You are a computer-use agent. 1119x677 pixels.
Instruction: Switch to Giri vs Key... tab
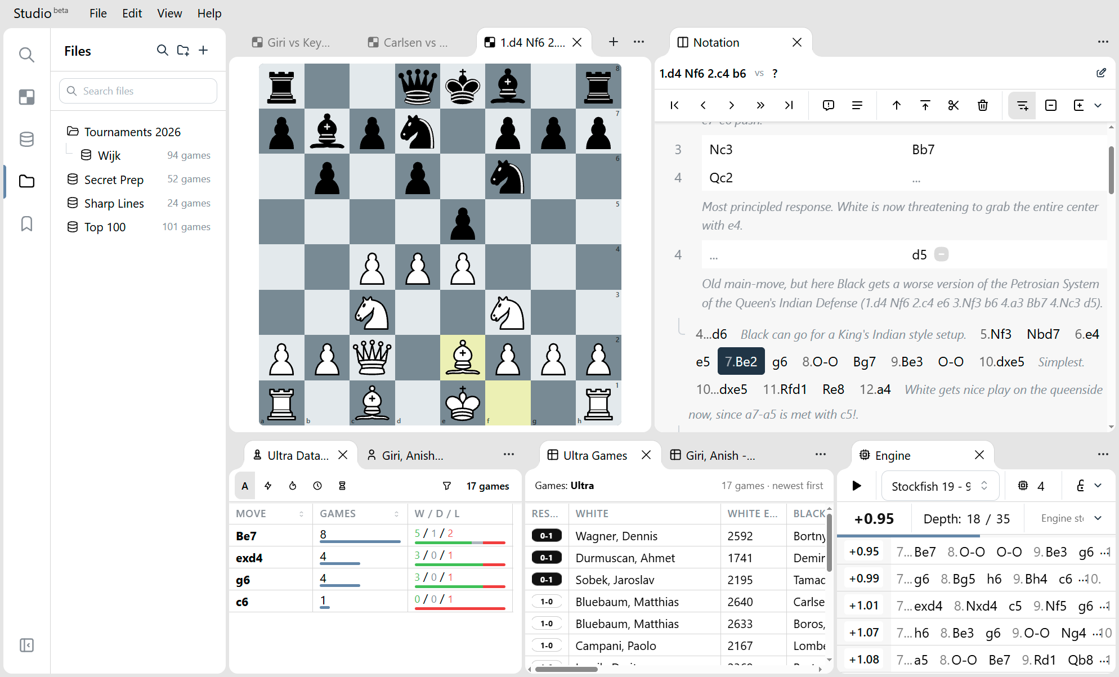point(292,42)
